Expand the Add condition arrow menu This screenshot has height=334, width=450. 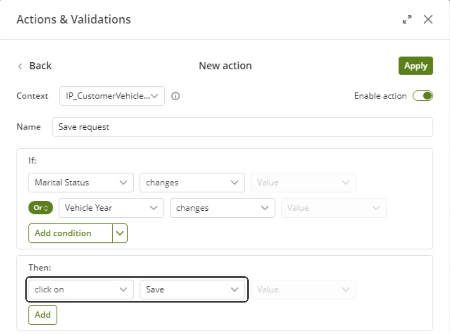tap(120, 233)
